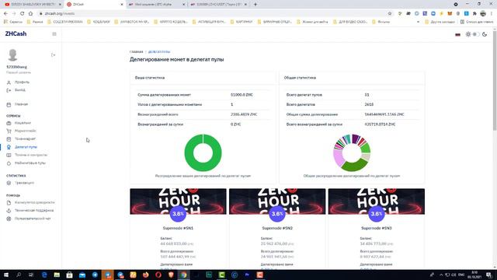Click the address bar with zhcash.org URL
497x280 pixels.
click(212, 14)
